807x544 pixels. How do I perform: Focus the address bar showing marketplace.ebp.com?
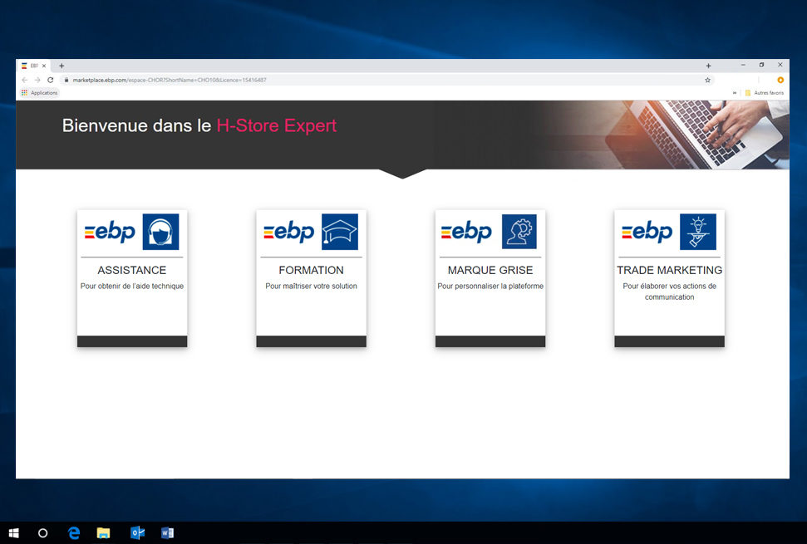387,80
